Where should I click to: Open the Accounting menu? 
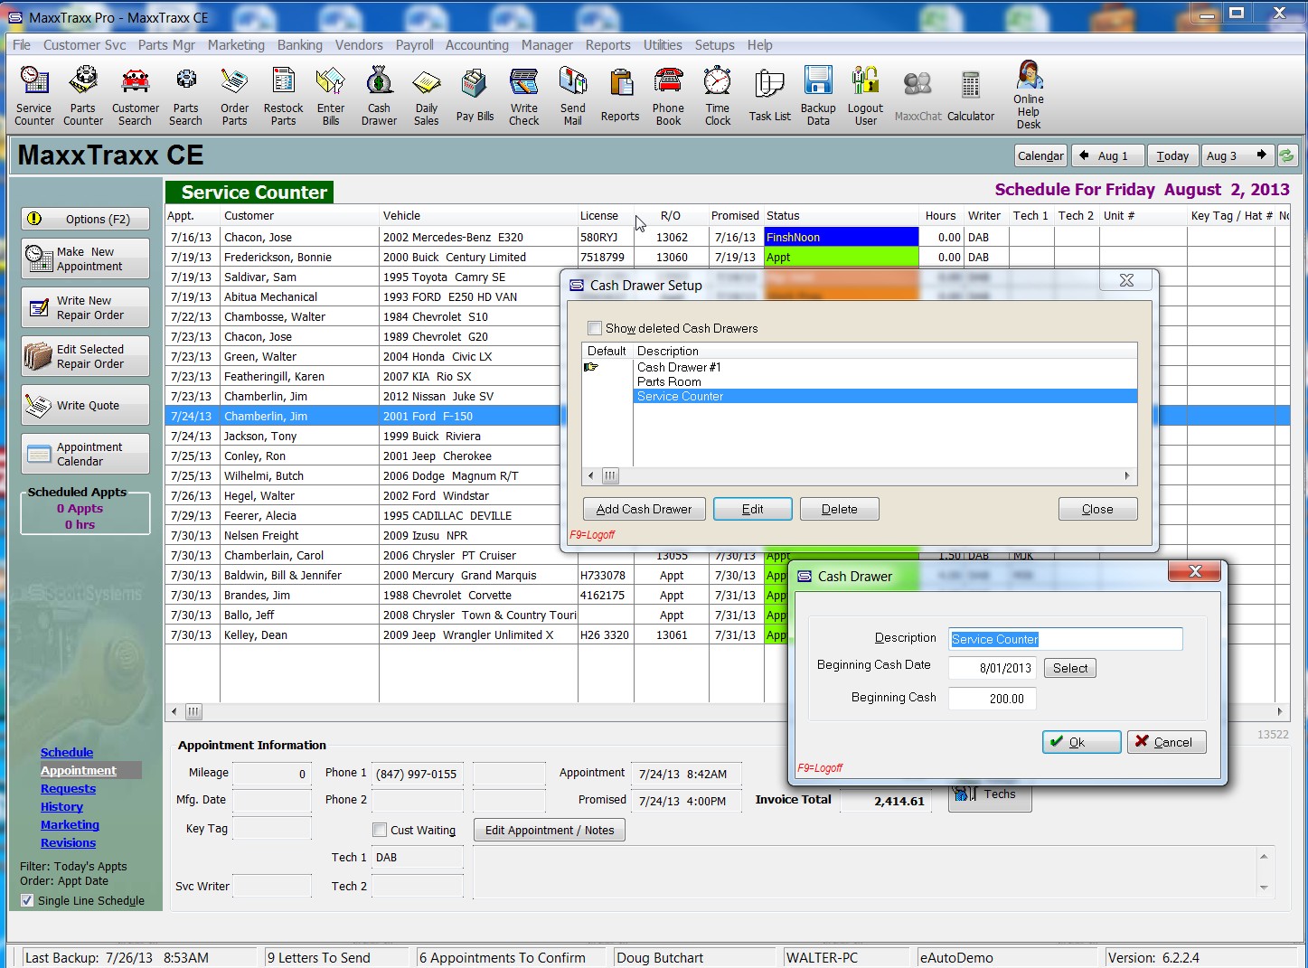(476, 44)
